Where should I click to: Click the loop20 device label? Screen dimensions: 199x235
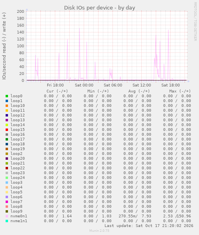pos(18,159)
